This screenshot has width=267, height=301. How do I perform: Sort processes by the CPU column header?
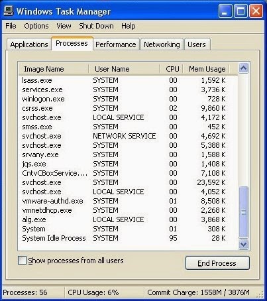point(171,69)
